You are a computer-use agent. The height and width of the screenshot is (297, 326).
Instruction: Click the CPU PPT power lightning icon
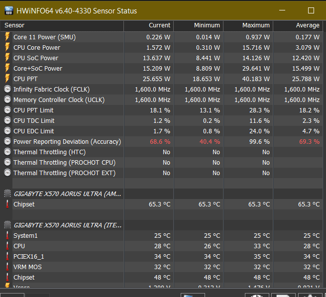click(7, 79)
